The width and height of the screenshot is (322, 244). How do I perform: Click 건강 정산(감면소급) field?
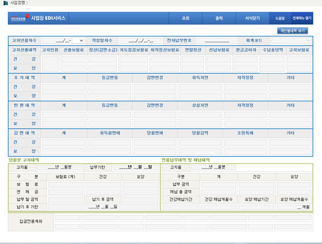[x=103, y=60]
